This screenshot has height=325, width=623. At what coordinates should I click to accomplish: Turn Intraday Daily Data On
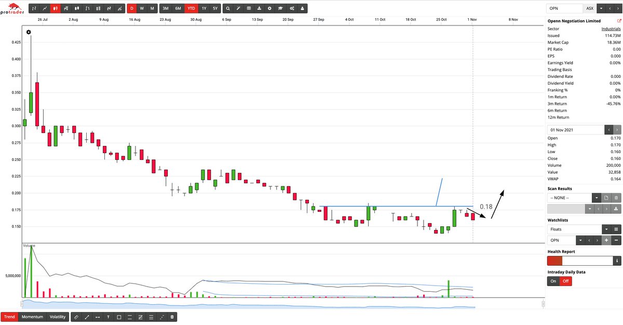click(x=553, y=281)
